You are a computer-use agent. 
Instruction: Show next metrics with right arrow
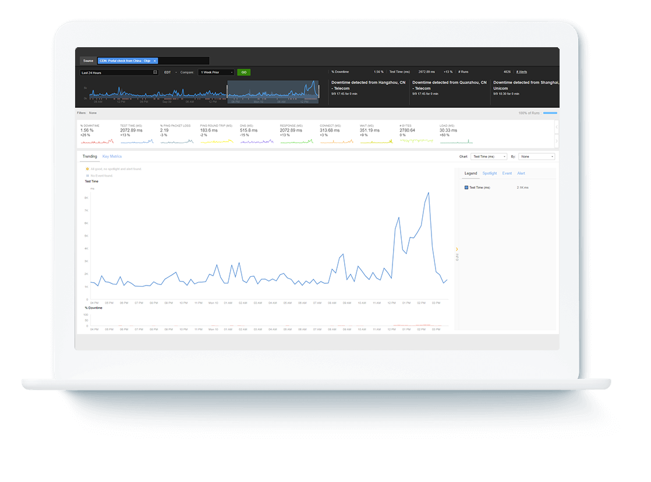(557, 141)
